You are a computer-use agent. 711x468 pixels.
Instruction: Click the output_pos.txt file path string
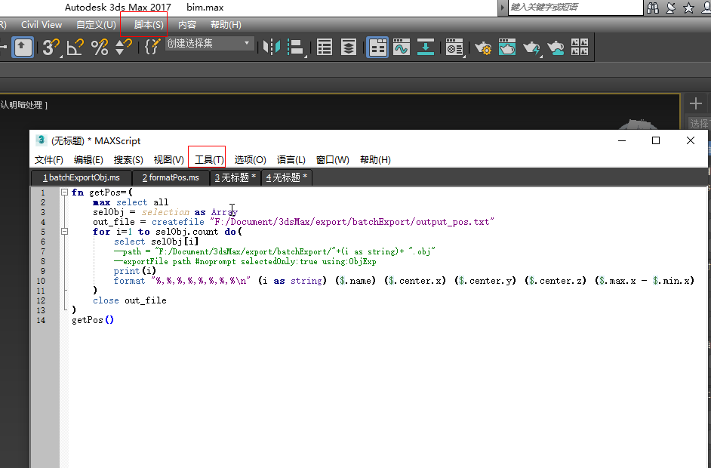pyautogui.click(x=352, y=222)
